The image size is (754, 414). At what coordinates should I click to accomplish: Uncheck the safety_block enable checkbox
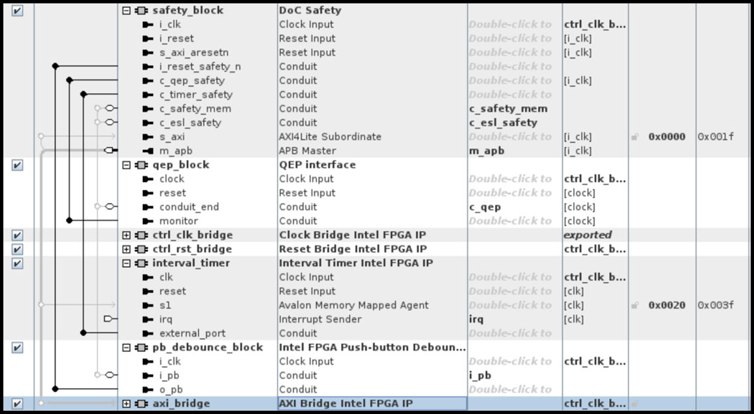coord(17,11)
